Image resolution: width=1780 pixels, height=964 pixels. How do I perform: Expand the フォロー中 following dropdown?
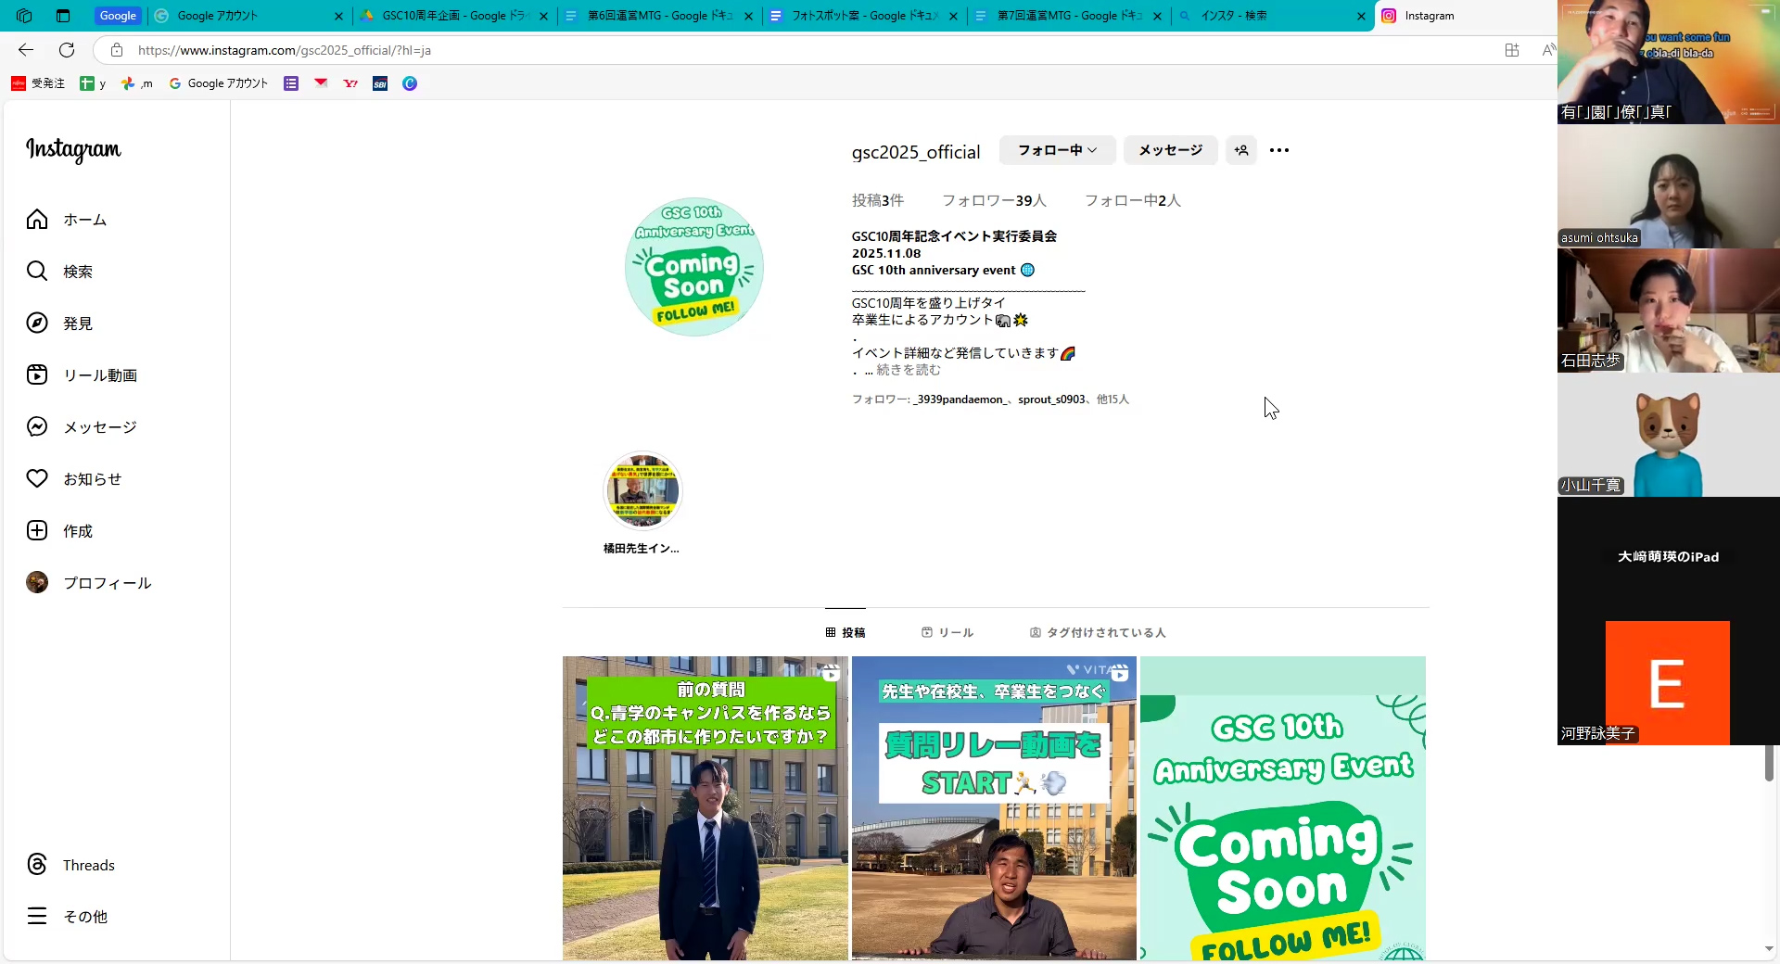pyautogui.click(x=1057, y=150)
